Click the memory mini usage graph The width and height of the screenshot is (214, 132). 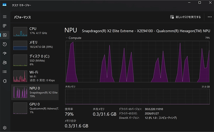click(x=20, y=45)
